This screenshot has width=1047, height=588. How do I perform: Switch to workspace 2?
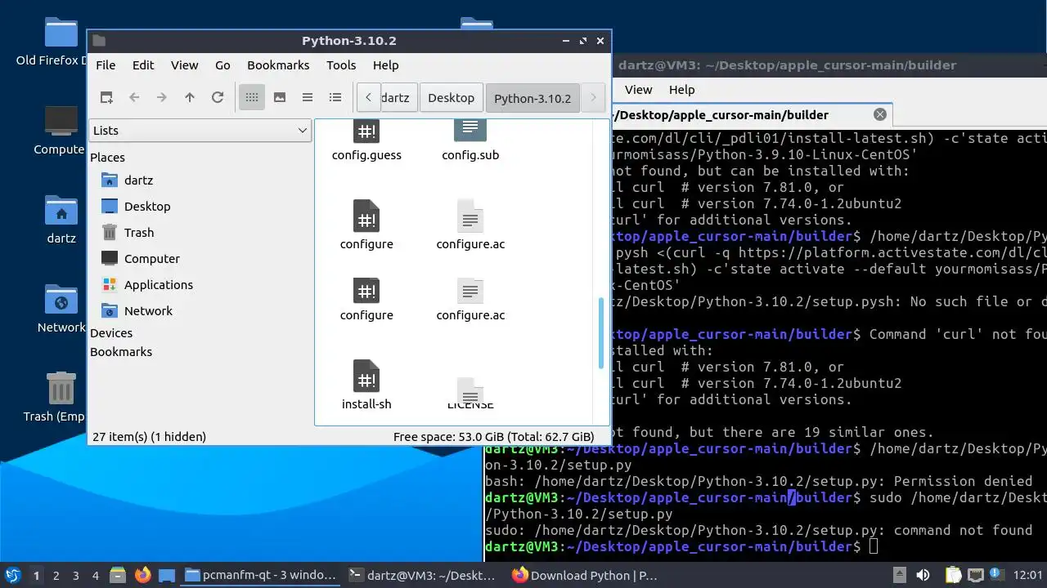pos(56,576)
